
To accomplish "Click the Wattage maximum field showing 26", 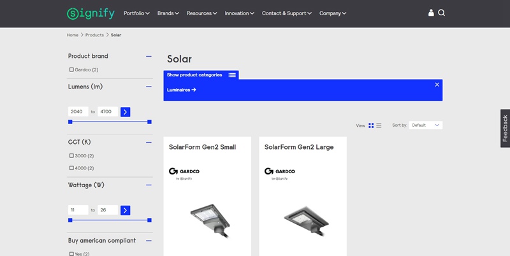I will (x=108, y=210).
